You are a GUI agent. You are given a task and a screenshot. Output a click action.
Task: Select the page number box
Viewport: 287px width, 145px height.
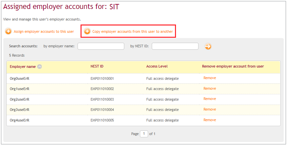(144, 134)
